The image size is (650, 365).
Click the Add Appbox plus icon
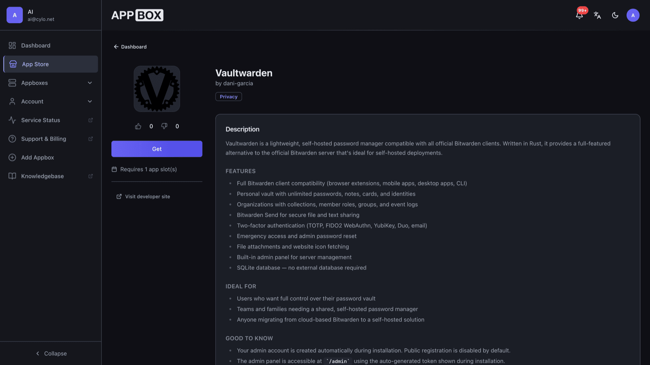click(x=12, y=157)
